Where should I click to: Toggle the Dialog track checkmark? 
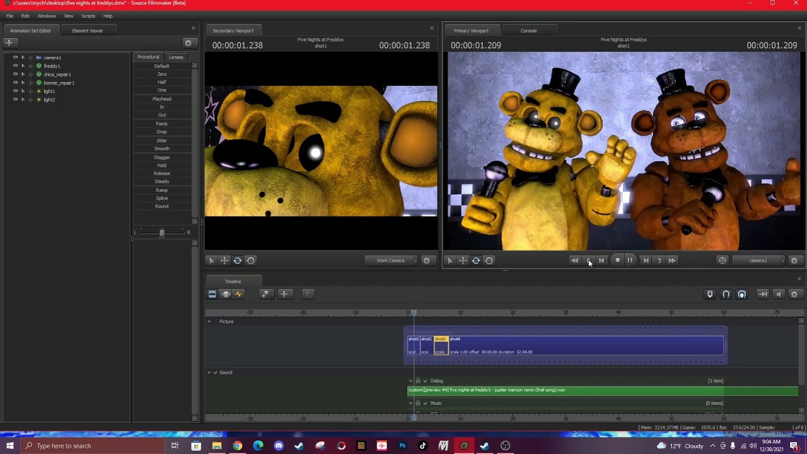[x=425, y=381]
